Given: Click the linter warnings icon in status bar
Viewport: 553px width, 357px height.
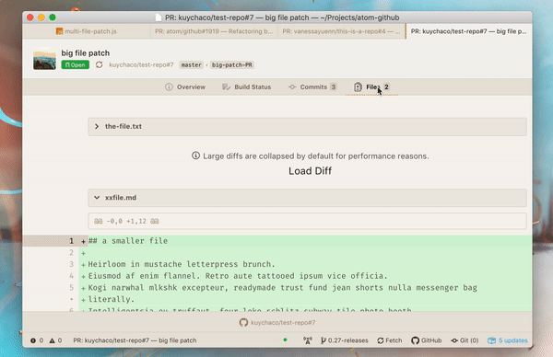Looking at the screenshot, I should 53,340.
